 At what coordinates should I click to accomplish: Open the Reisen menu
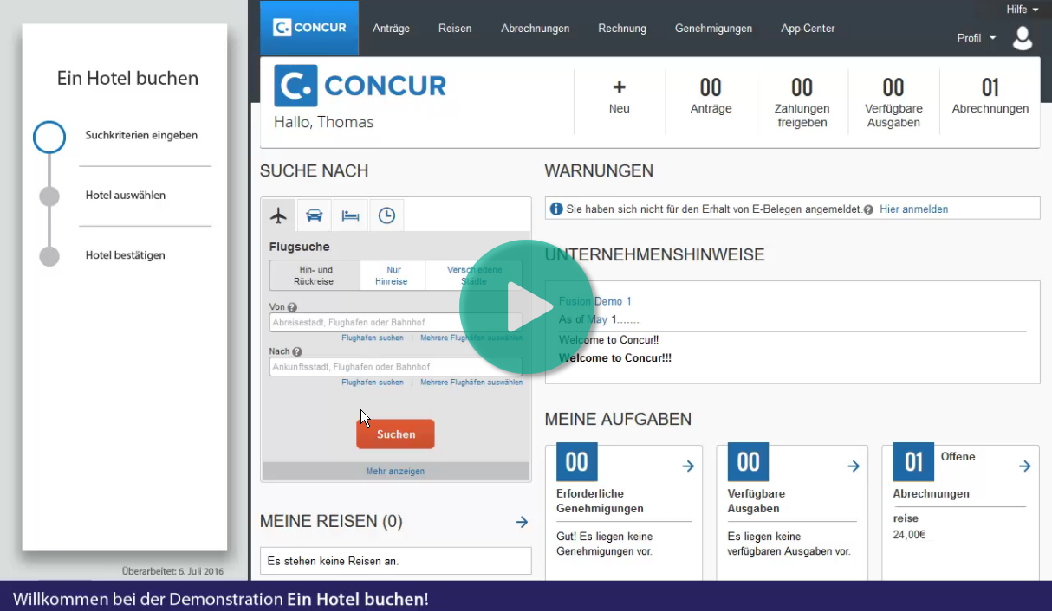pyautogui.click(x=455, y=29)
